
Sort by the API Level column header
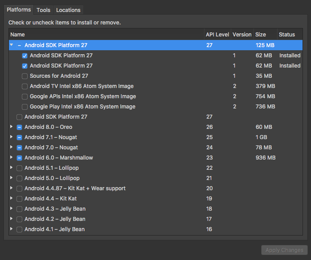tap(217, 34)
